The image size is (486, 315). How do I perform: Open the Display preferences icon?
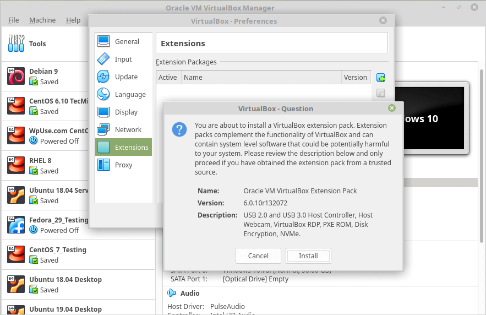(103, 112)
